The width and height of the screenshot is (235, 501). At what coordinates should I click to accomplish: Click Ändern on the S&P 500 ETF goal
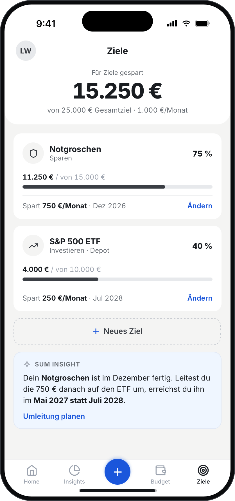[x=200, y=298]
